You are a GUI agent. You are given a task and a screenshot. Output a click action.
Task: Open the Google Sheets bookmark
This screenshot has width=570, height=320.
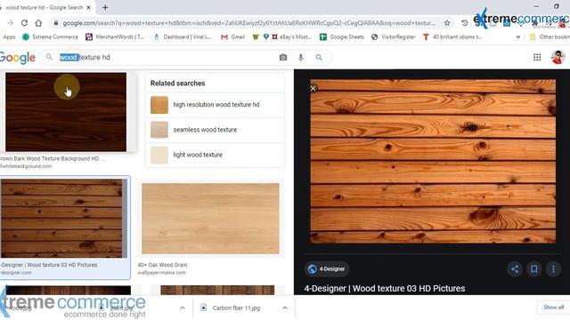coord(342,36)
